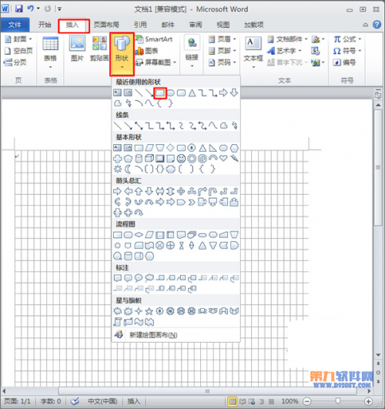Toggle the insert/overtype mode in status bar
The height and width of the screenshot is (409, 385).
pos(133,401)
